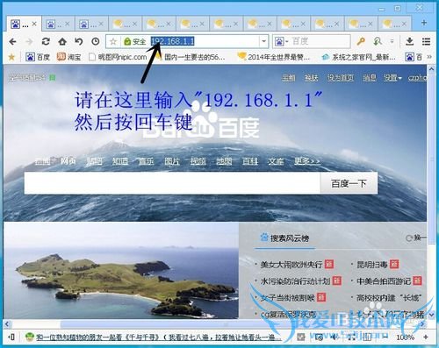439x348 pixels.
Task: Open a new tab with plus button
Action: [x=424, y=23]
